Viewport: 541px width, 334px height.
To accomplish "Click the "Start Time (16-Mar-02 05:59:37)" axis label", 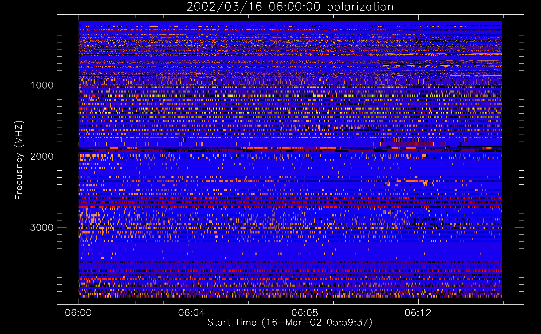I will (x=290, y=323).
